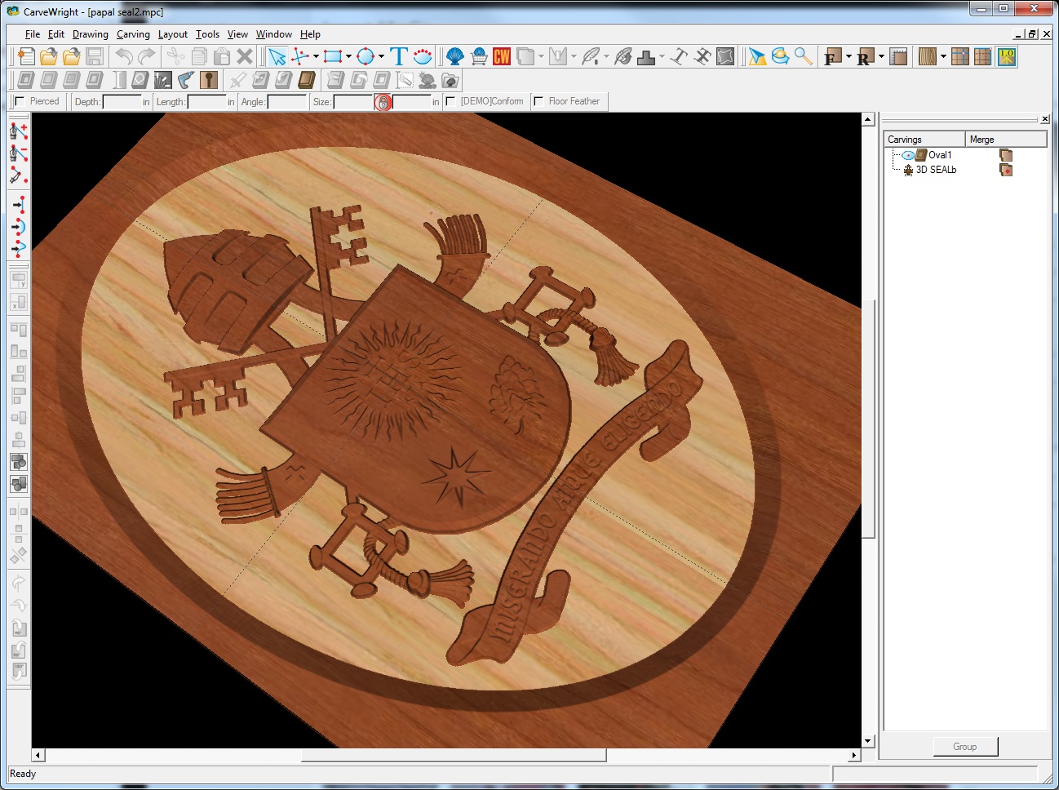Open the wood grain material dropdown
This screenshot has width=1059, height=790.
pyautogui.click(x=943, y=57)
